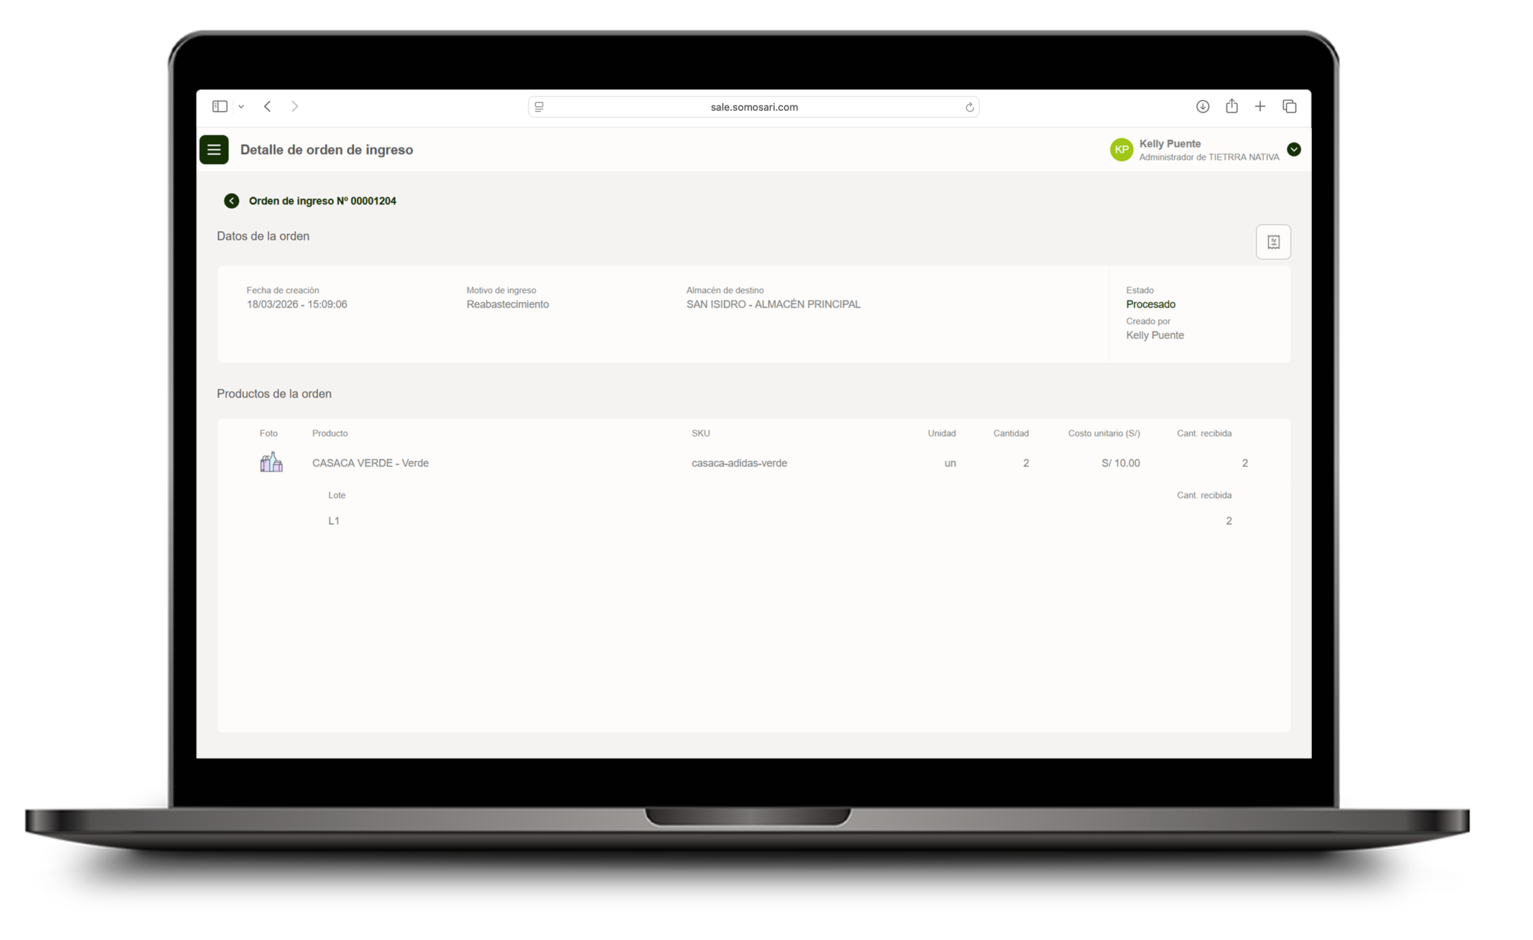Open a new tab with plus icon

point(1260,106)
